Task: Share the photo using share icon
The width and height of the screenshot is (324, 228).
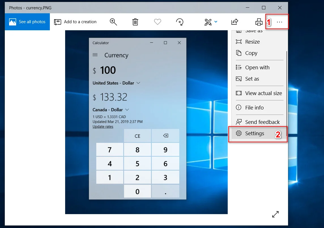Action: (235, 22)
